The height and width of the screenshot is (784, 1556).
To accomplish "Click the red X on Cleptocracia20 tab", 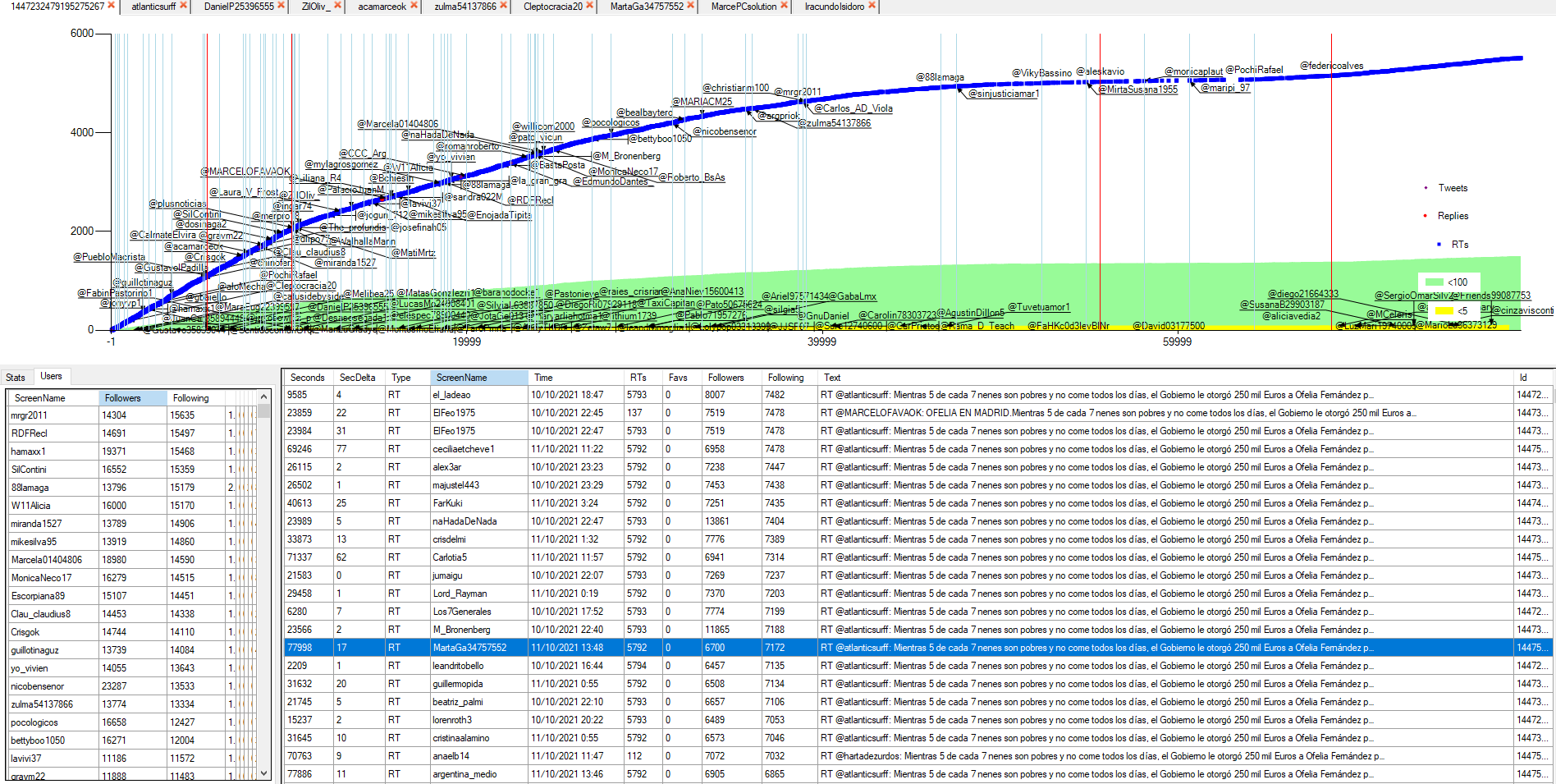I will (589, 6).
